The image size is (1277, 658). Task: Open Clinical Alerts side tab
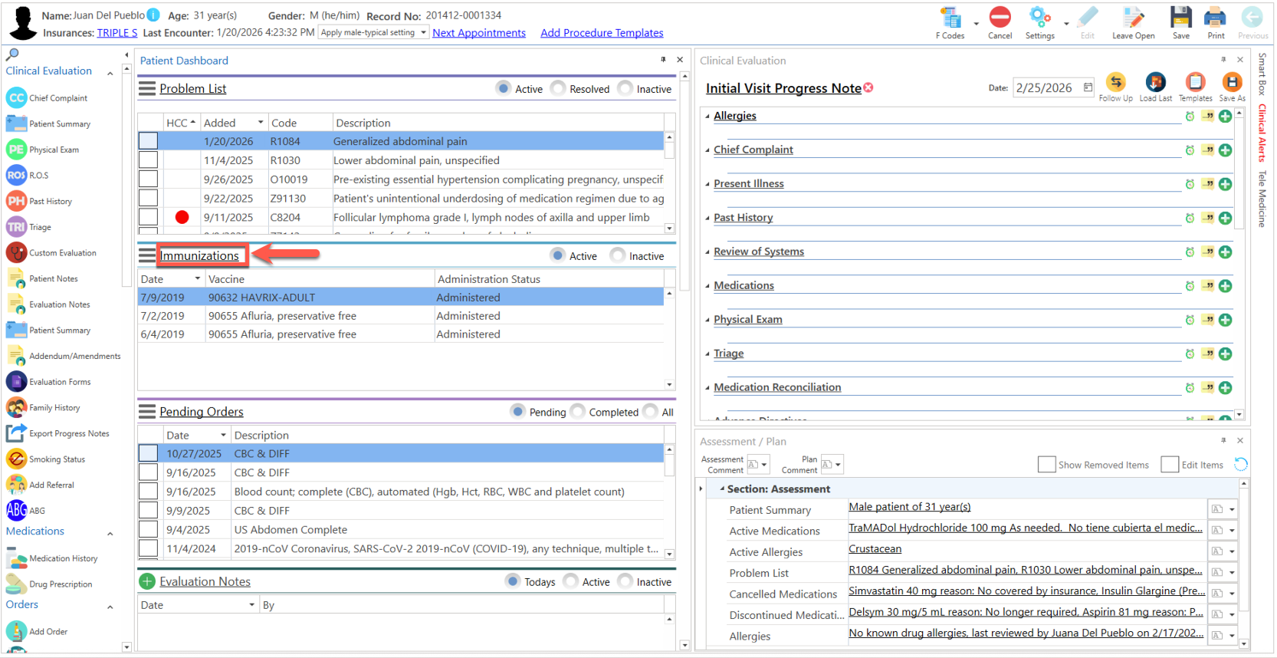click(1262, 133)
